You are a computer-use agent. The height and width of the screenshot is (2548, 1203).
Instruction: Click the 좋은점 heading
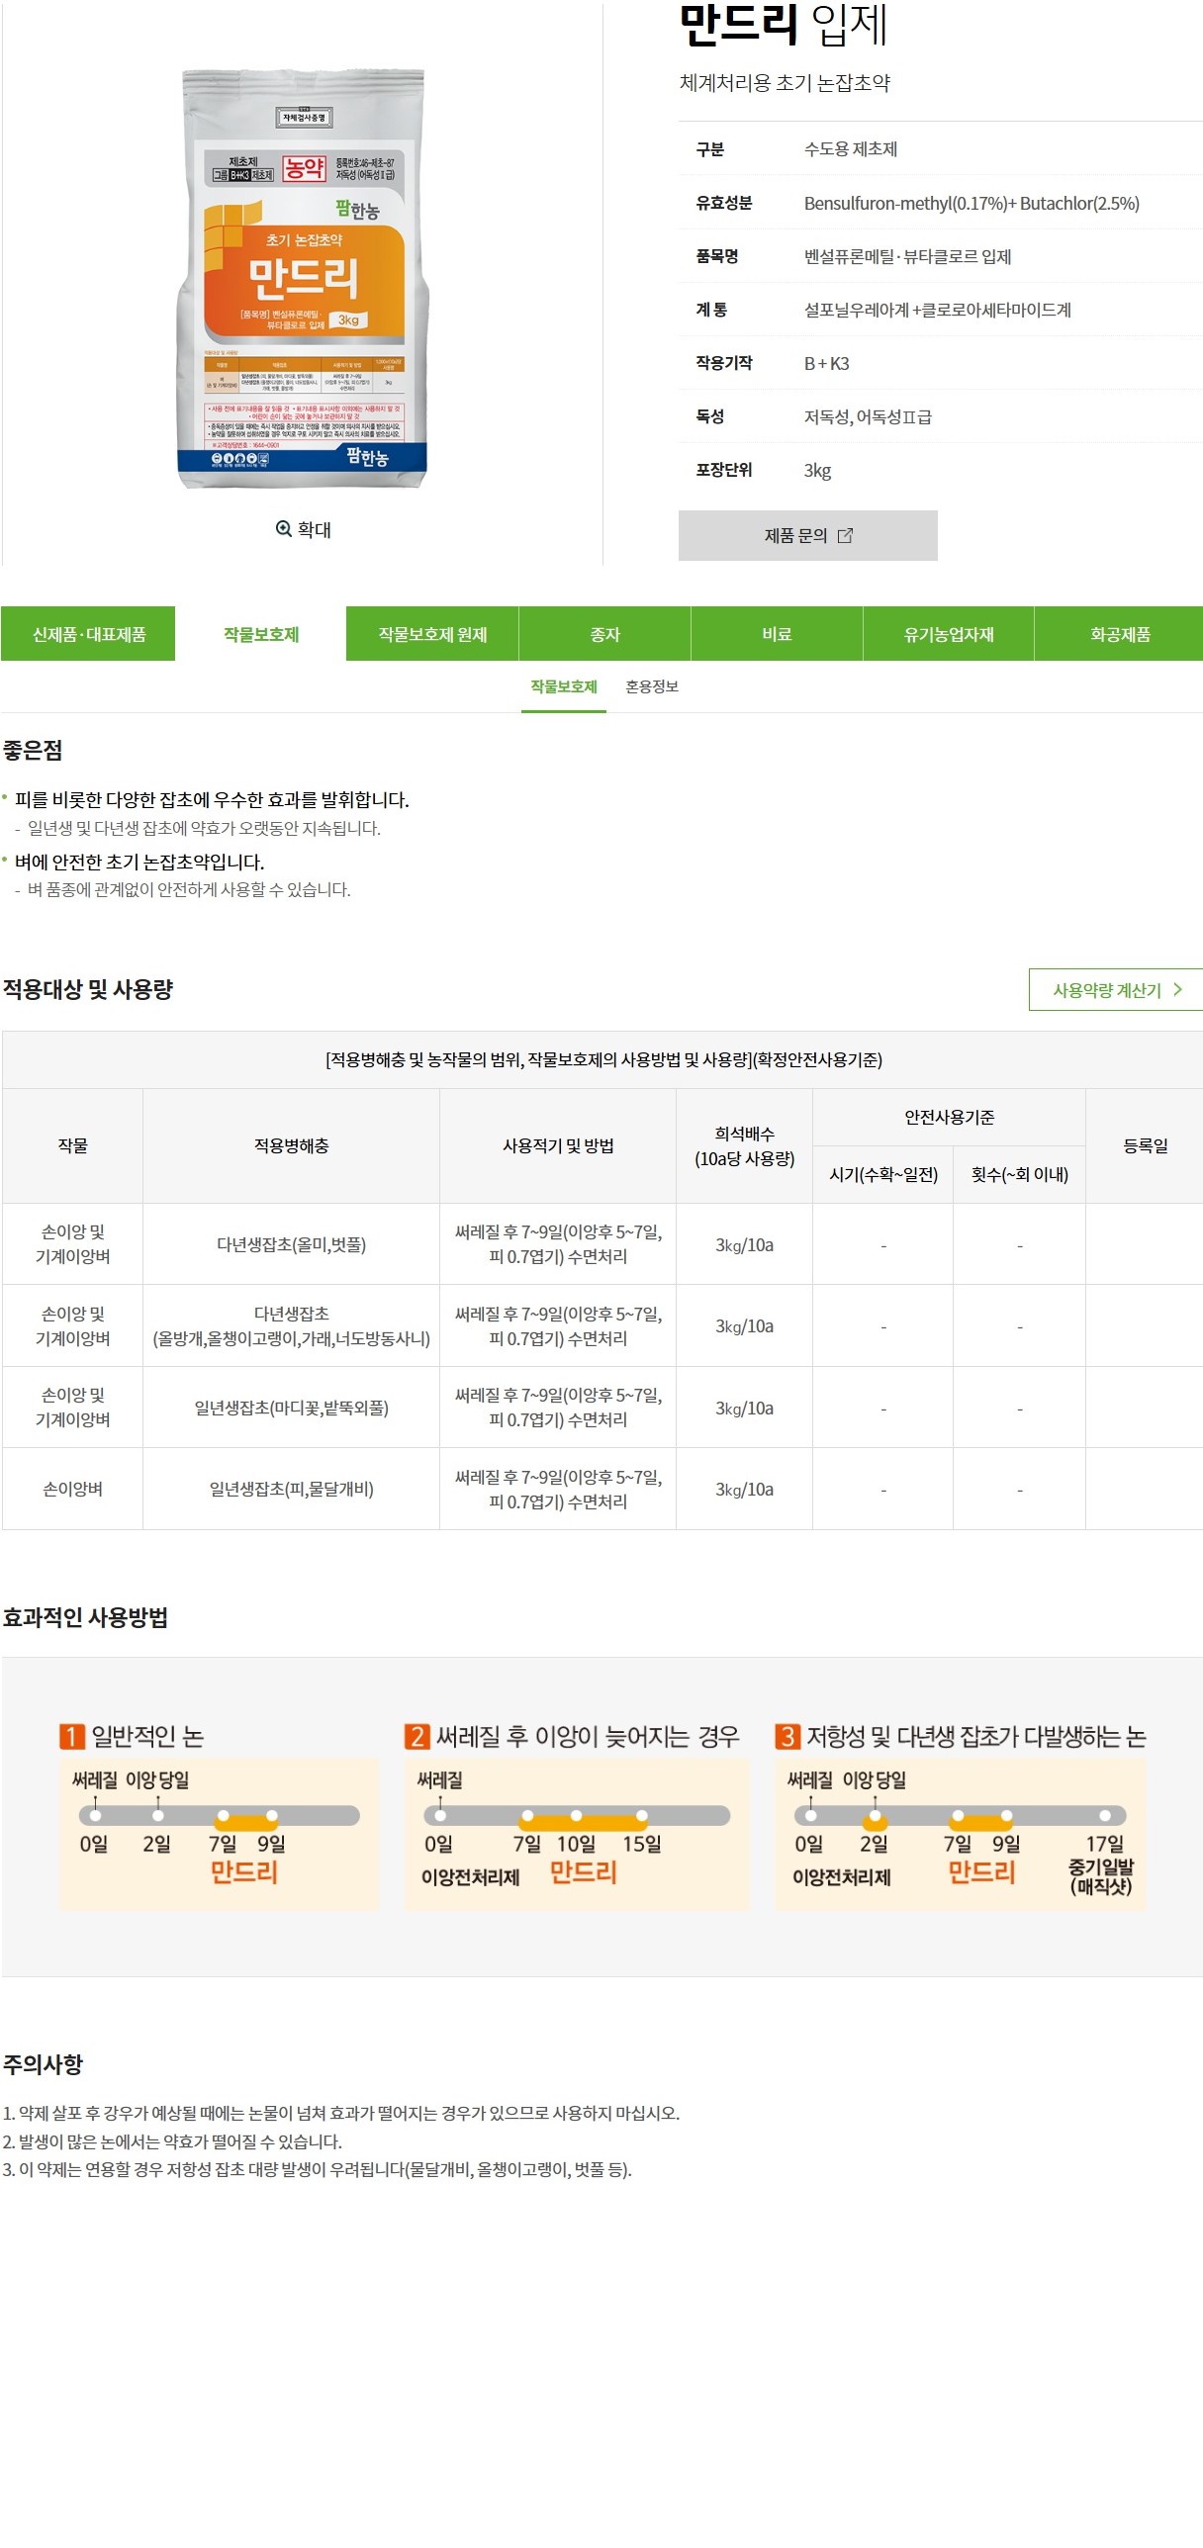(33, 751)
